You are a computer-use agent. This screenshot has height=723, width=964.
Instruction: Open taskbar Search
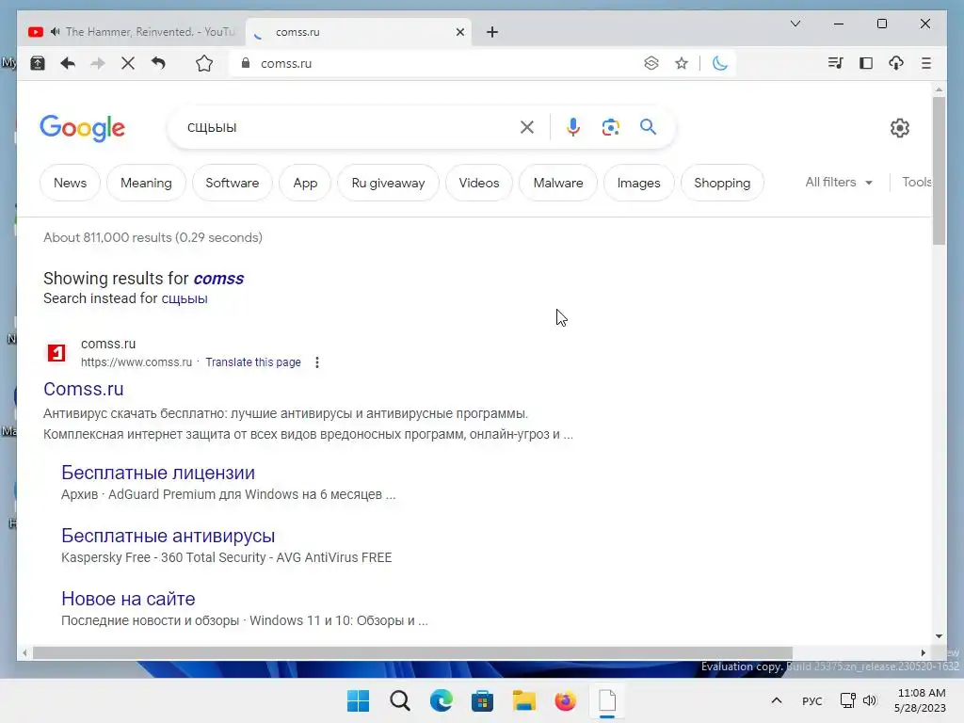tap(399, 700)
